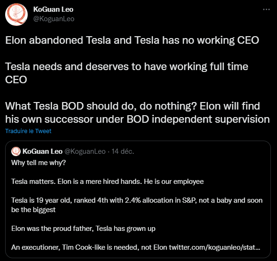Open the twitter.com/koguanleo/stat… link
This screenshot has height=261, width=277.
215,247
